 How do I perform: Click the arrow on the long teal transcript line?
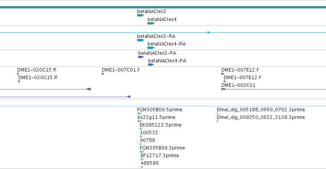coord(208,32)
